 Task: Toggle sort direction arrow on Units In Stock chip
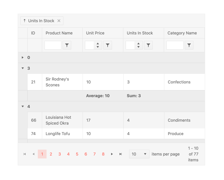(x=24, y=21)
